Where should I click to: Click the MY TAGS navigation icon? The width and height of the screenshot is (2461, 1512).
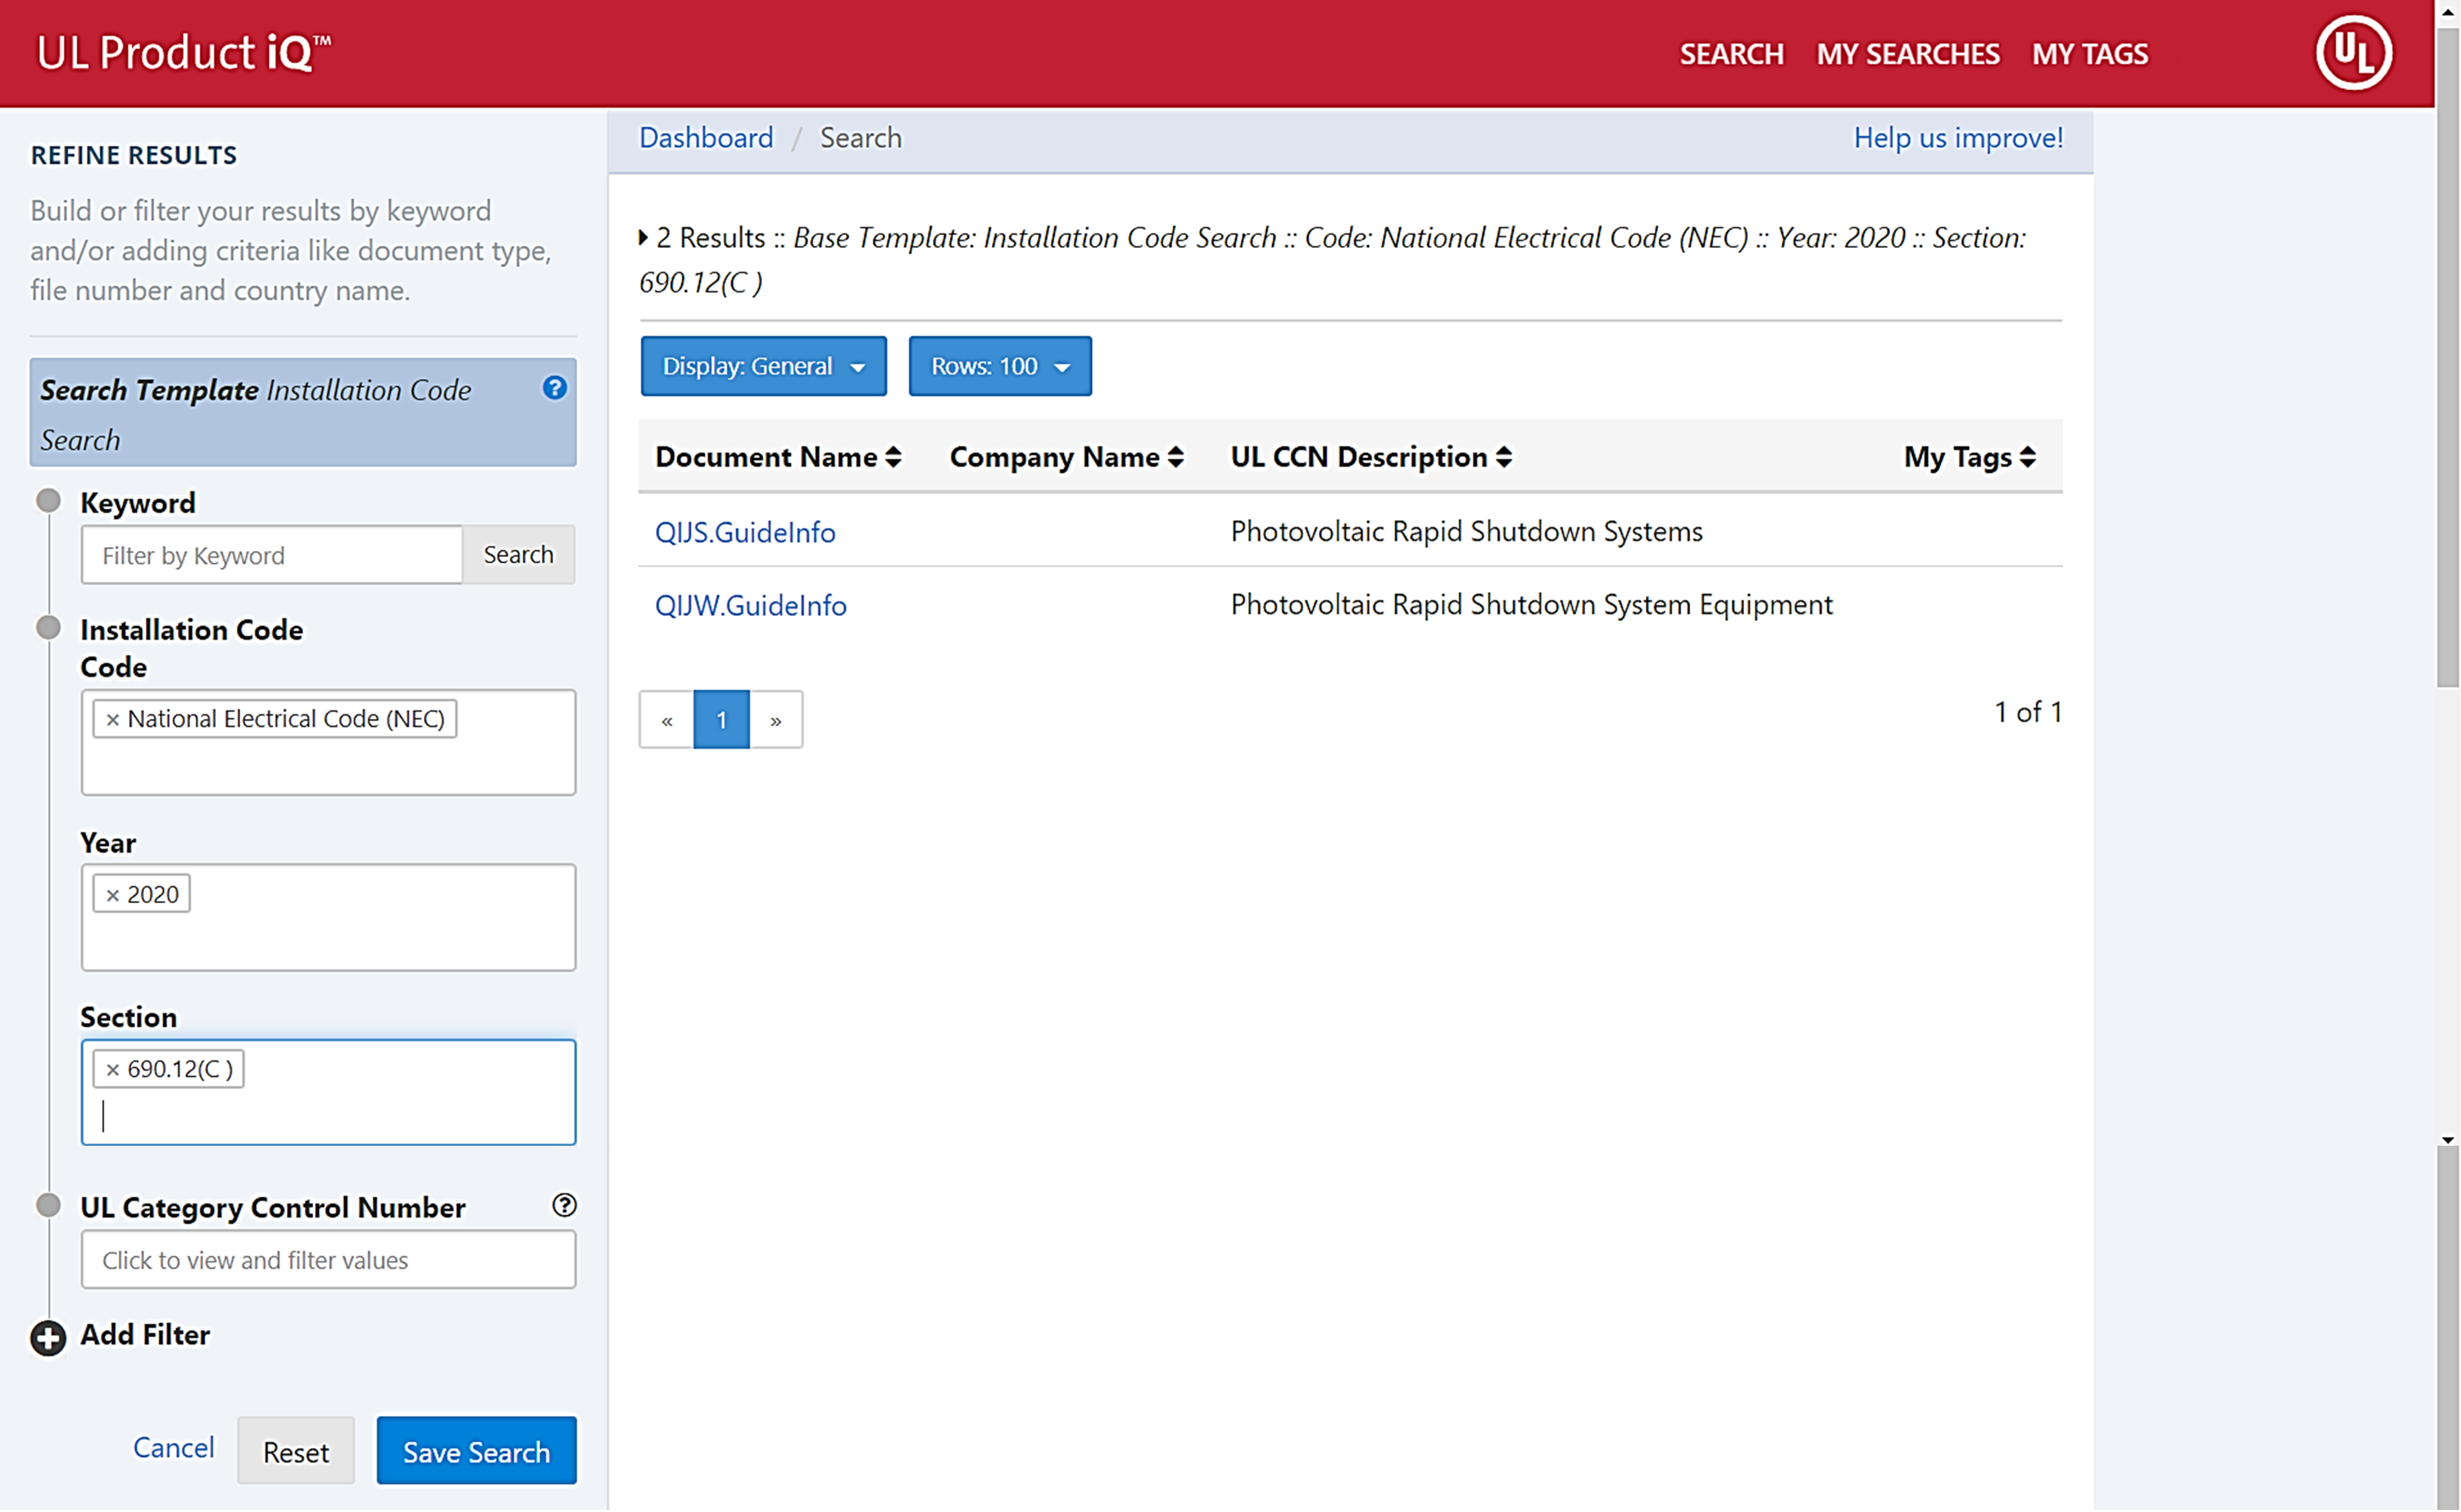[2090, 52]
